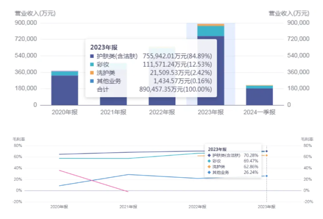
Task: Click the blue 其他业务 diamond marker near 26%
Action: [266, 176]
